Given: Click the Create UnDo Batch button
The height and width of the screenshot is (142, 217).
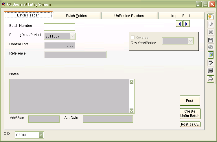Looking at the screenshot, I should coord(190,113).
